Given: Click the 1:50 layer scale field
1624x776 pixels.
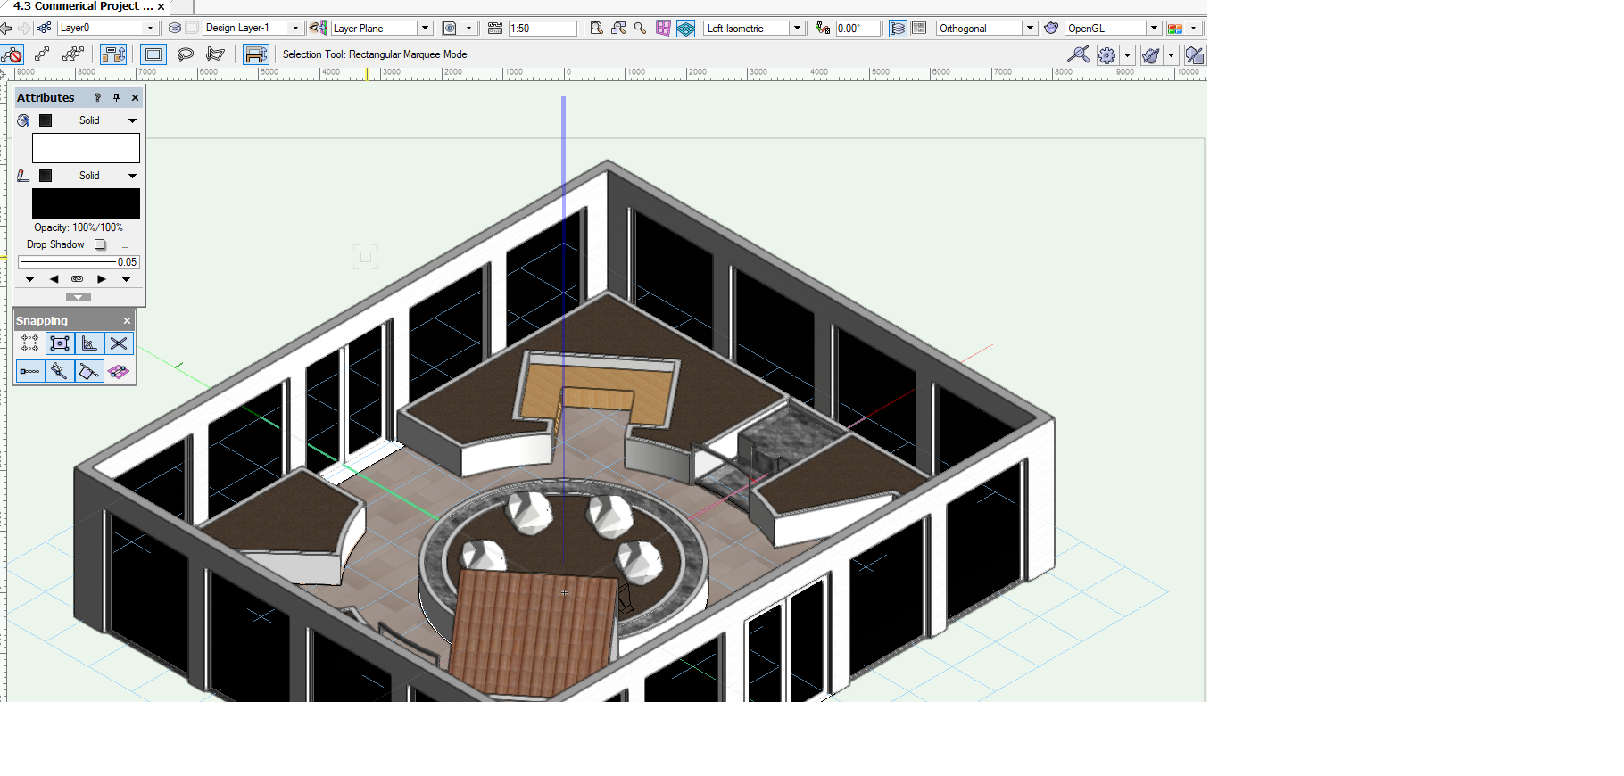Looking at the screenshot, I should tap(542, 29).
